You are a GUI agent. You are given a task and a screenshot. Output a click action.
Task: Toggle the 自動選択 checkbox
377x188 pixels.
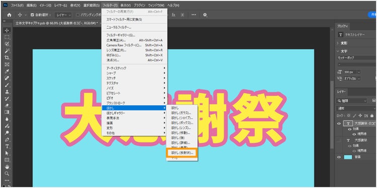[32, 15]
